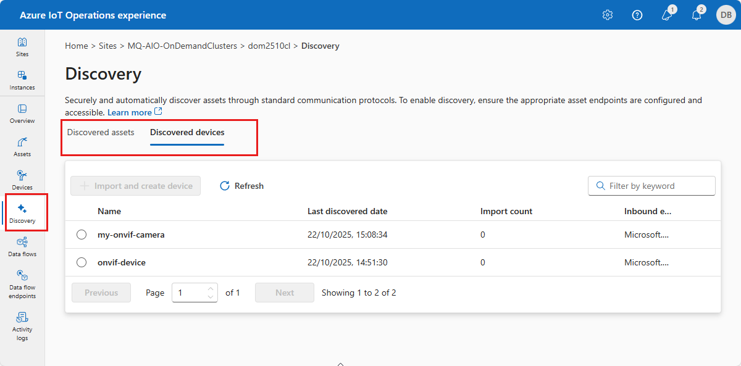Open the feedback megaphone with badge 1
Screen dimensions: 741x366
click(668, 15)
